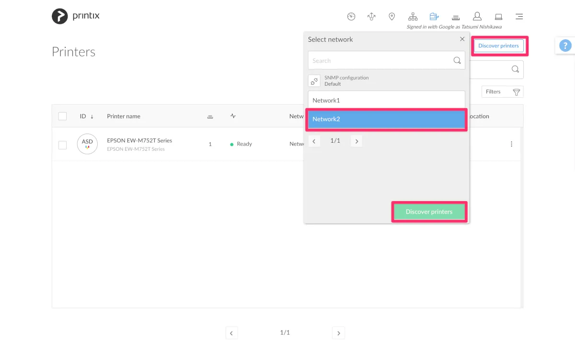Check the EPSON EW-M752T Series checkbox
Viewport: 575px width, 340px height.
point(62,145)
